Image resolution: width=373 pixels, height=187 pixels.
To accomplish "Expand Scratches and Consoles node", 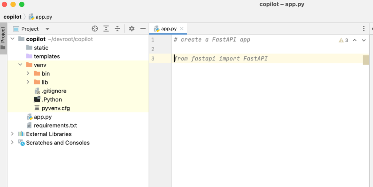I will pyautogui.click(x=12, y=143).
